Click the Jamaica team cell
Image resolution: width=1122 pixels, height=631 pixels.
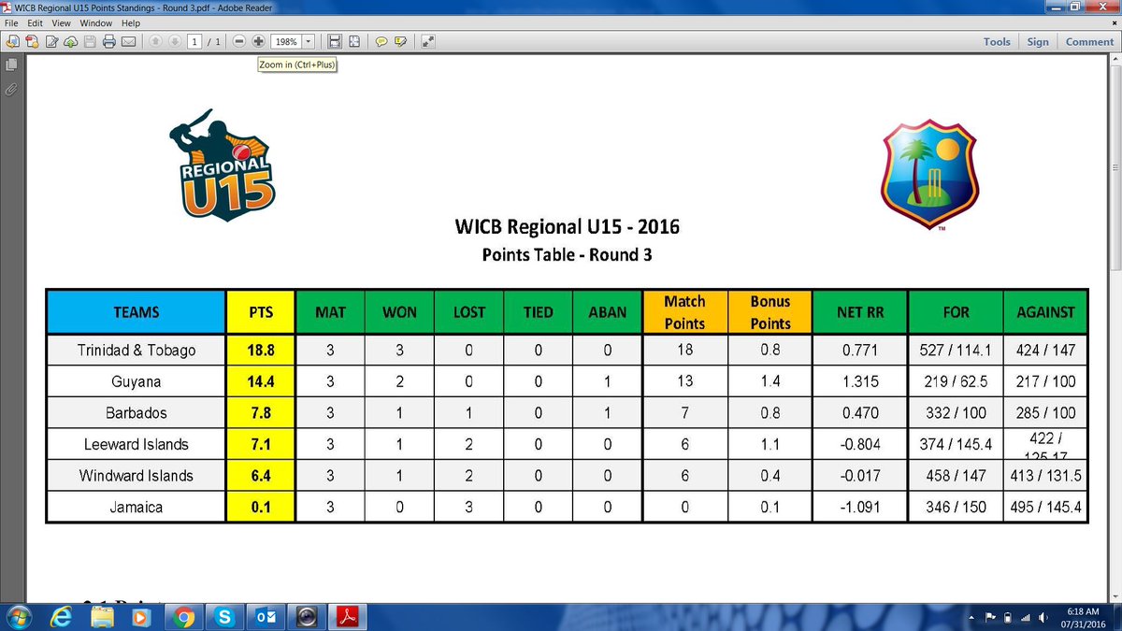[137, 507]
